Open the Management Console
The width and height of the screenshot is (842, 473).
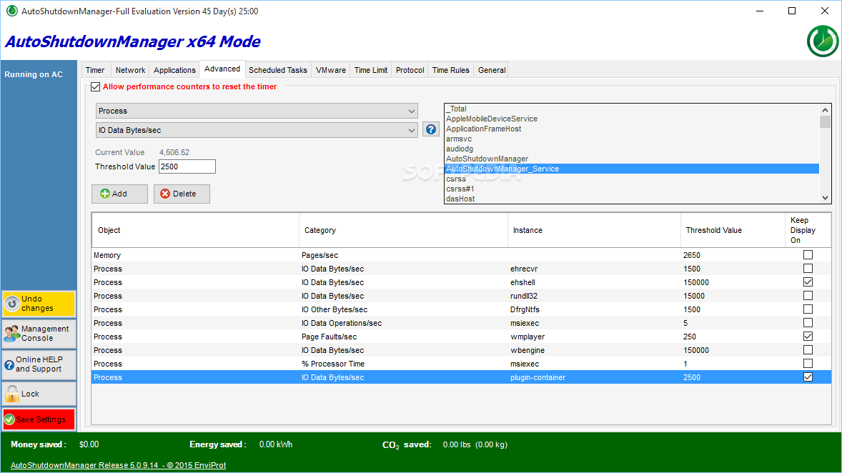pyautogui.click(x=39, y=334)
